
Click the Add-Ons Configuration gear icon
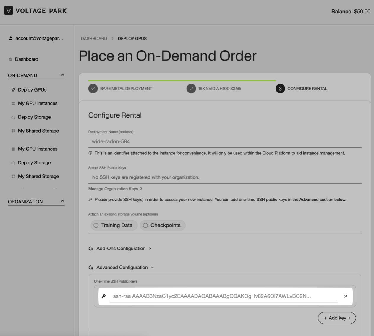[91, 249]
